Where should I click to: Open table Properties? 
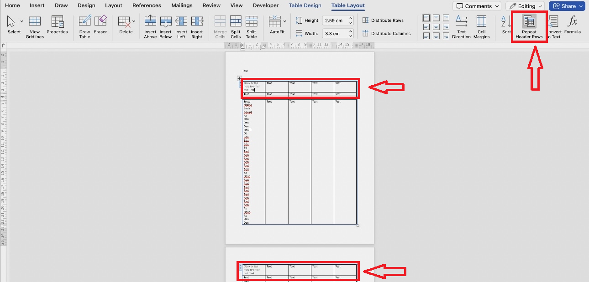[x=57, y=25]
